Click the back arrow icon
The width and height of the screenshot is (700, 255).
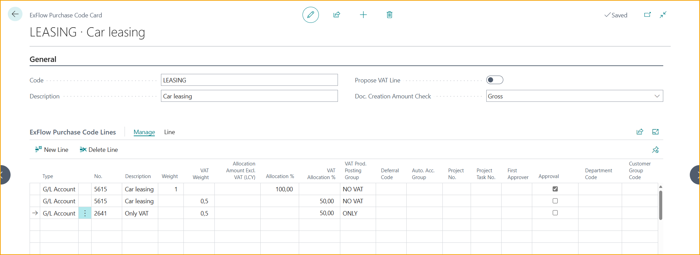[15, 14]
